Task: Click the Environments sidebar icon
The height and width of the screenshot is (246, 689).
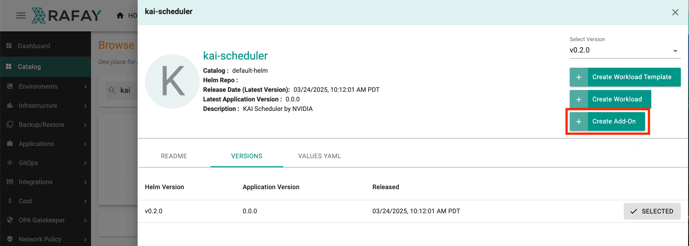Action: 10,86
